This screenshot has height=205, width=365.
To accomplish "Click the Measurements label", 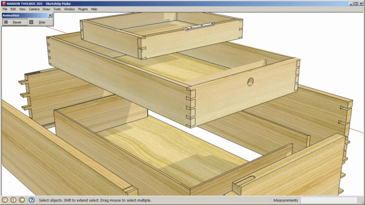I will click(x=286, y=200).
